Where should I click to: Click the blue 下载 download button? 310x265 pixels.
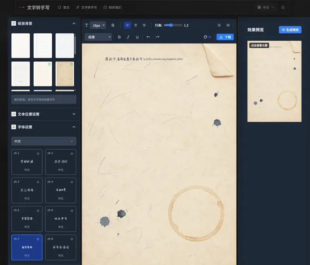tap(225, 37)
